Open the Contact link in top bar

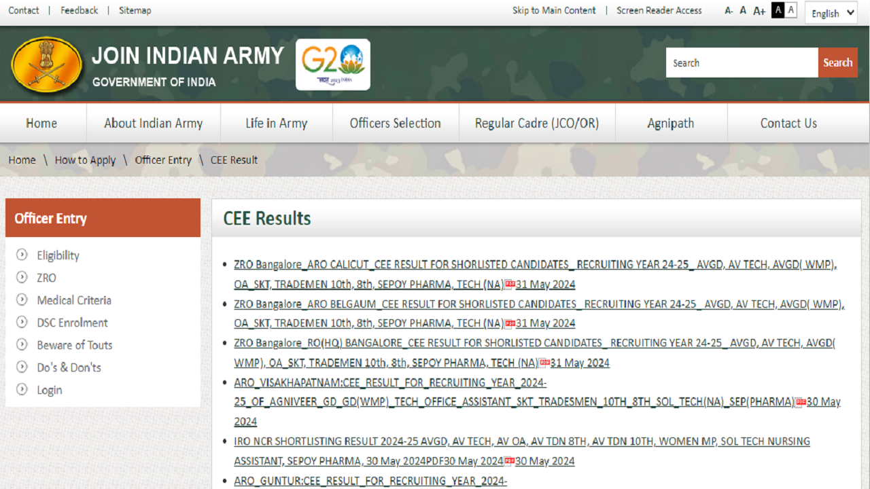[x=24, y=10]
